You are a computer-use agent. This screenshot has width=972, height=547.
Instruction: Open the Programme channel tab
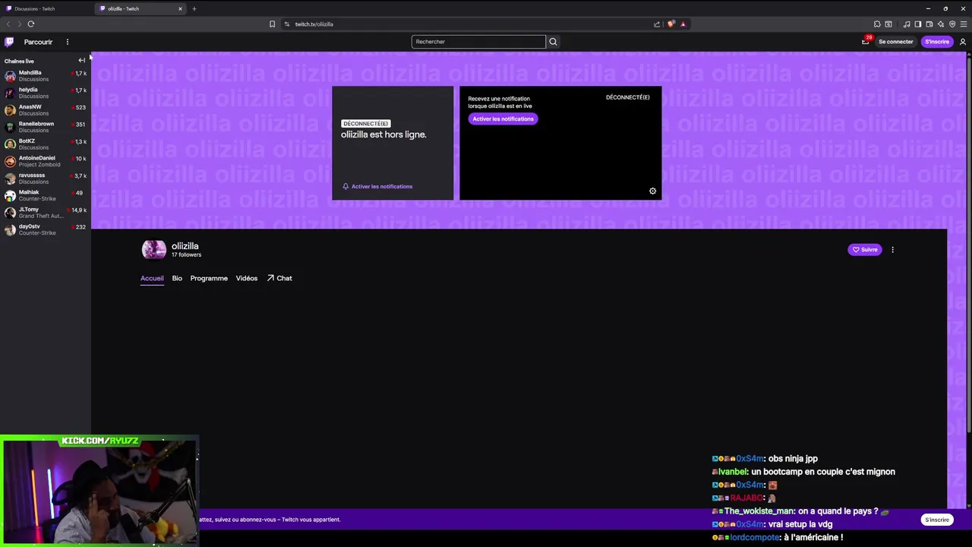(x=209, y=278)
